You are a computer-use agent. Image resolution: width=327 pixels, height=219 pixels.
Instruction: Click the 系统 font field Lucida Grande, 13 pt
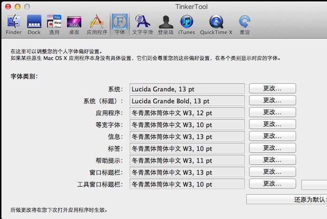[187, 89]
